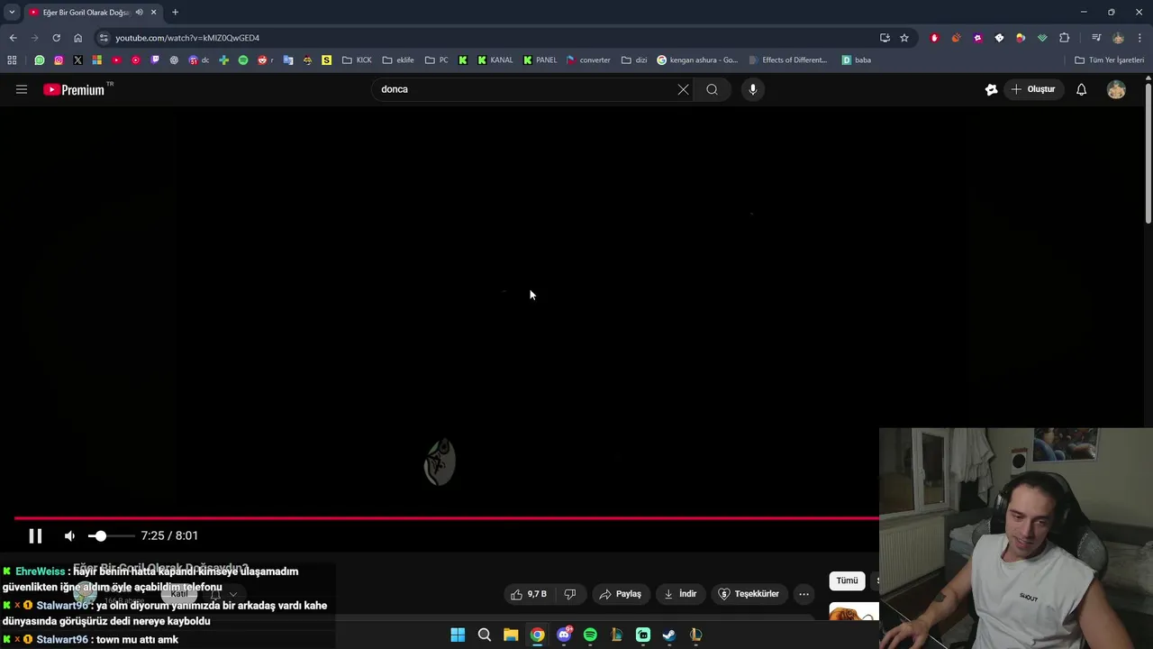Image resolution: width=1153 pixels, height=649 pixels.
Task: Open Spotify from the taskbar
Action: click(590, 635)
